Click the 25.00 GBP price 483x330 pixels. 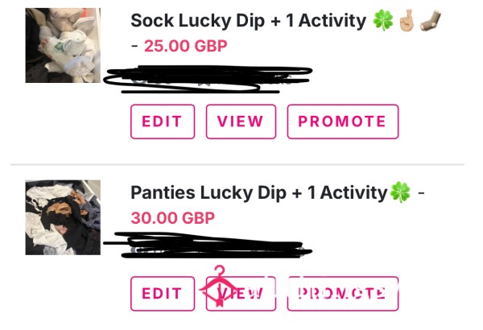[x=186, y=46]
